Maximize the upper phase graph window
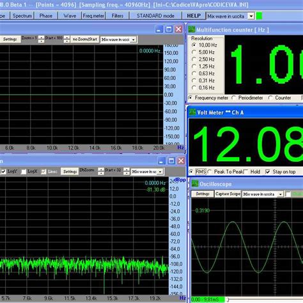 [169, 29]
